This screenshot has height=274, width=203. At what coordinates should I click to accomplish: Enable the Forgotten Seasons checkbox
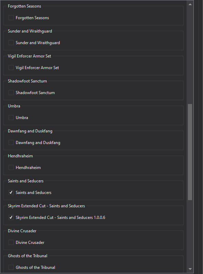point(11,18)
